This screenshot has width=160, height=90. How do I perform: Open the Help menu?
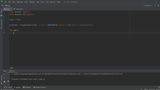[x=58, y=2]
